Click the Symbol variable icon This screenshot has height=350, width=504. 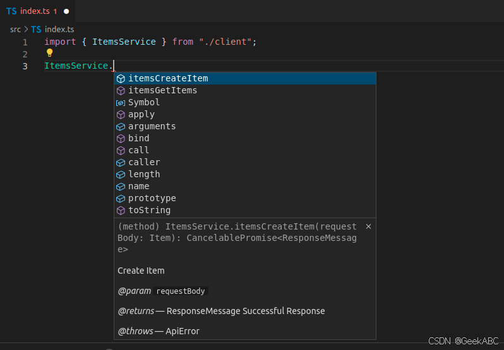(x=121, y=103)
